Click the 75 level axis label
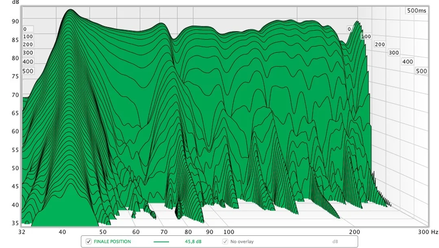439x248 pixels. (x=15, y=76)
